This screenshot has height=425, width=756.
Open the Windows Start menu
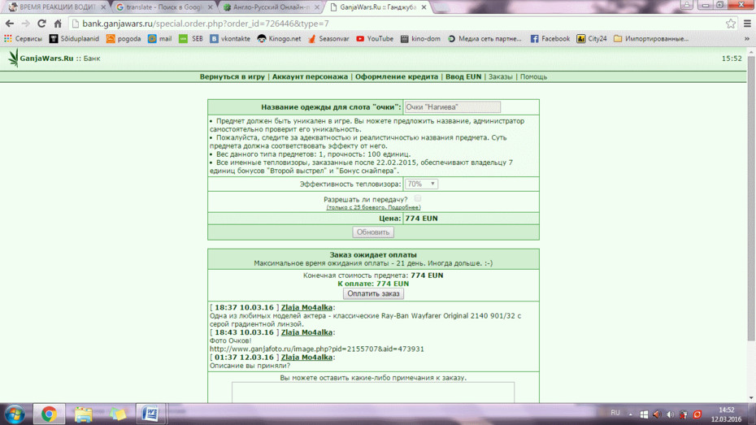tap(15, 414)
